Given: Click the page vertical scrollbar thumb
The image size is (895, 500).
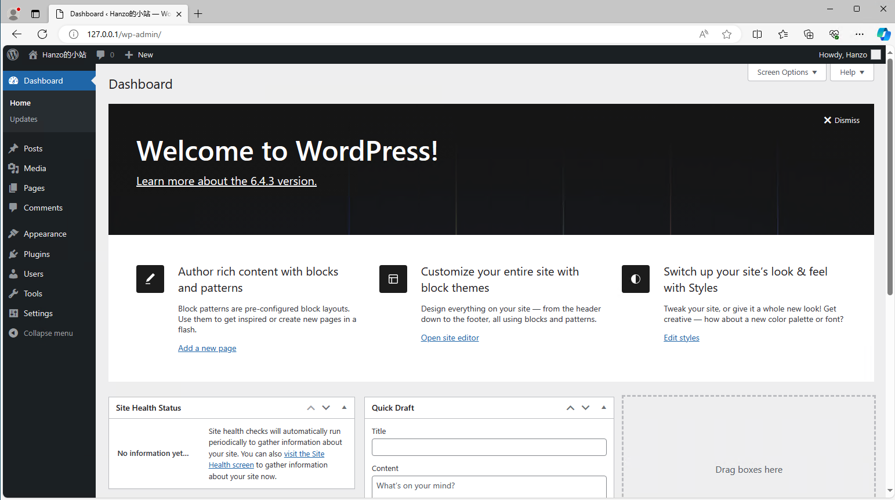Looking at the screenshot, I should pos(890,177).
